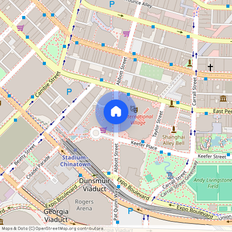Click the Carrall Street Greenway label
This screenshot has width=232, height=232.
coord(179,179)
